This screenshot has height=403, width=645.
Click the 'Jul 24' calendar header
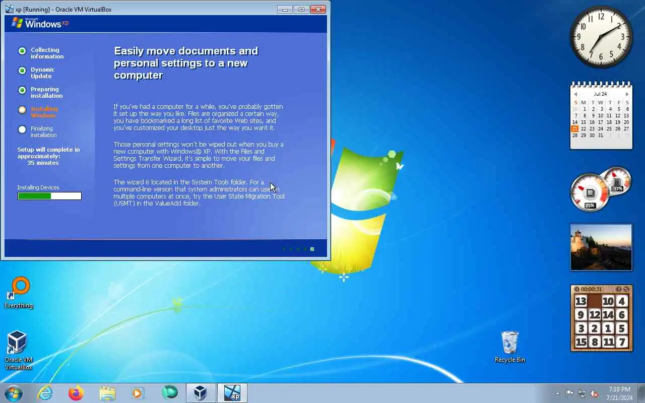pyautogui.click(x=600, y=94)
